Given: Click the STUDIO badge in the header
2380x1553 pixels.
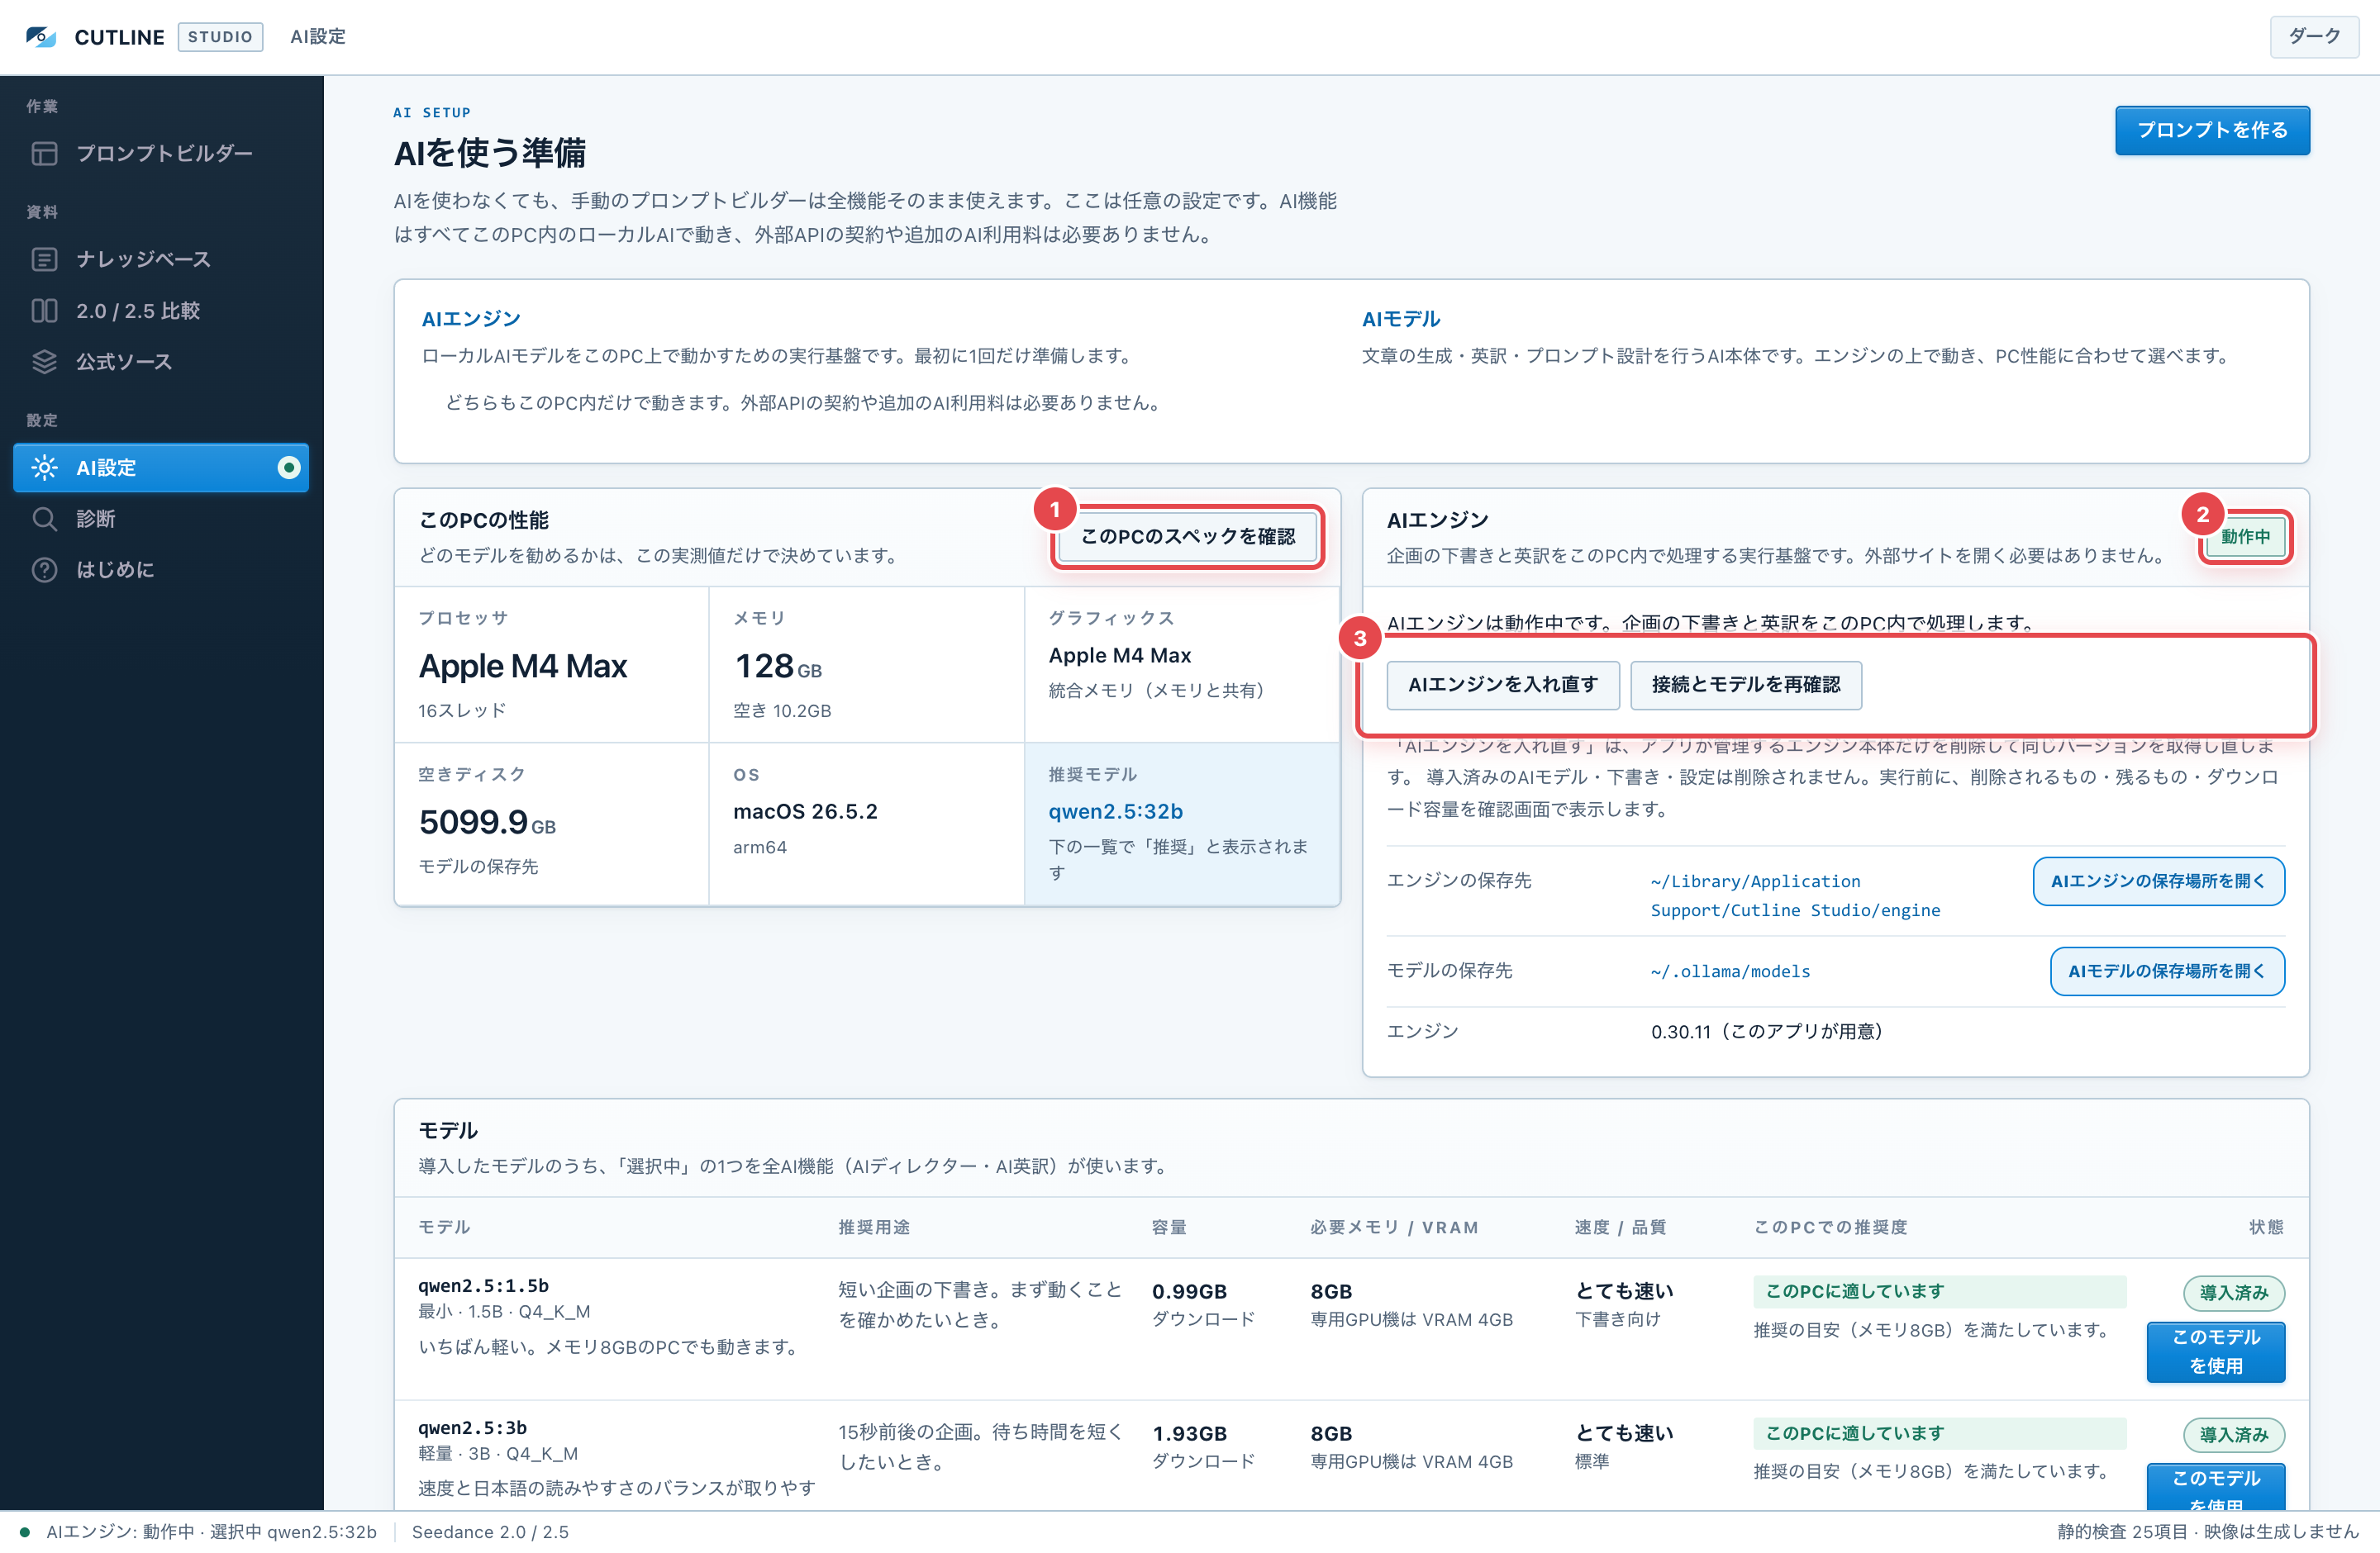Looking at the screenshot, I should pyautogui.click(x=220, y=37).
